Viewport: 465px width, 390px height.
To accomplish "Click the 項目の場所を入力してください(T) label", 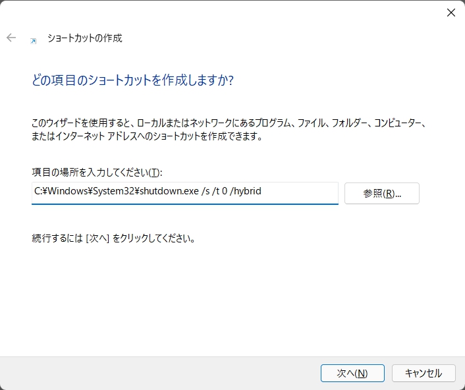I will pos(97,172).
